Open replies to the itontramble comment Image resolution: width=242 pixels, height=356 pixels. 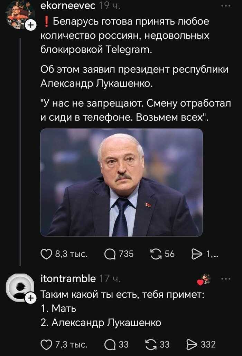[x=110, y=344]
